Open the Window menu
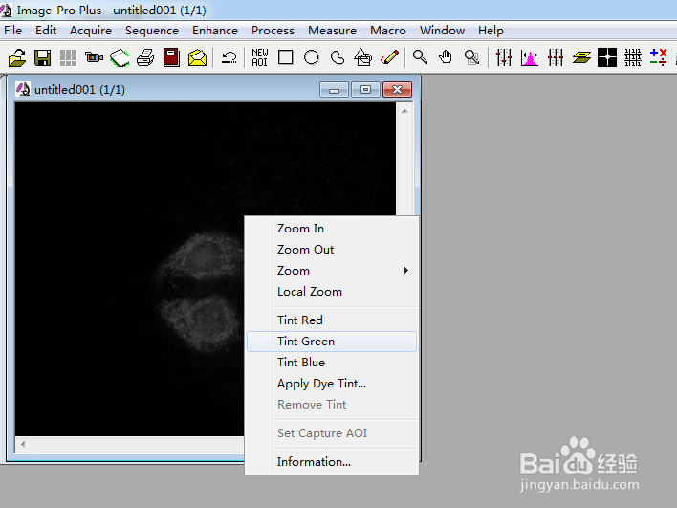Viewport: 677px width, 508px height. [x=442, y=31]
